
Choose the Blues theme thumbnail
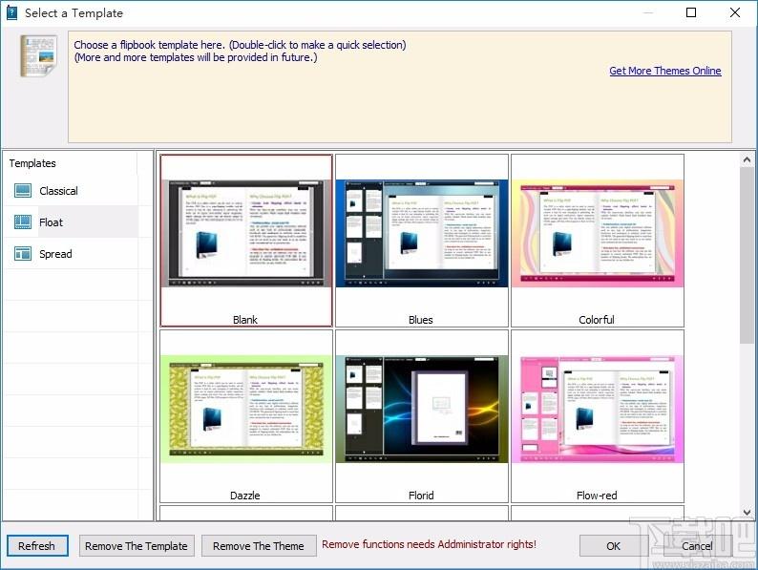pos(422,234)
